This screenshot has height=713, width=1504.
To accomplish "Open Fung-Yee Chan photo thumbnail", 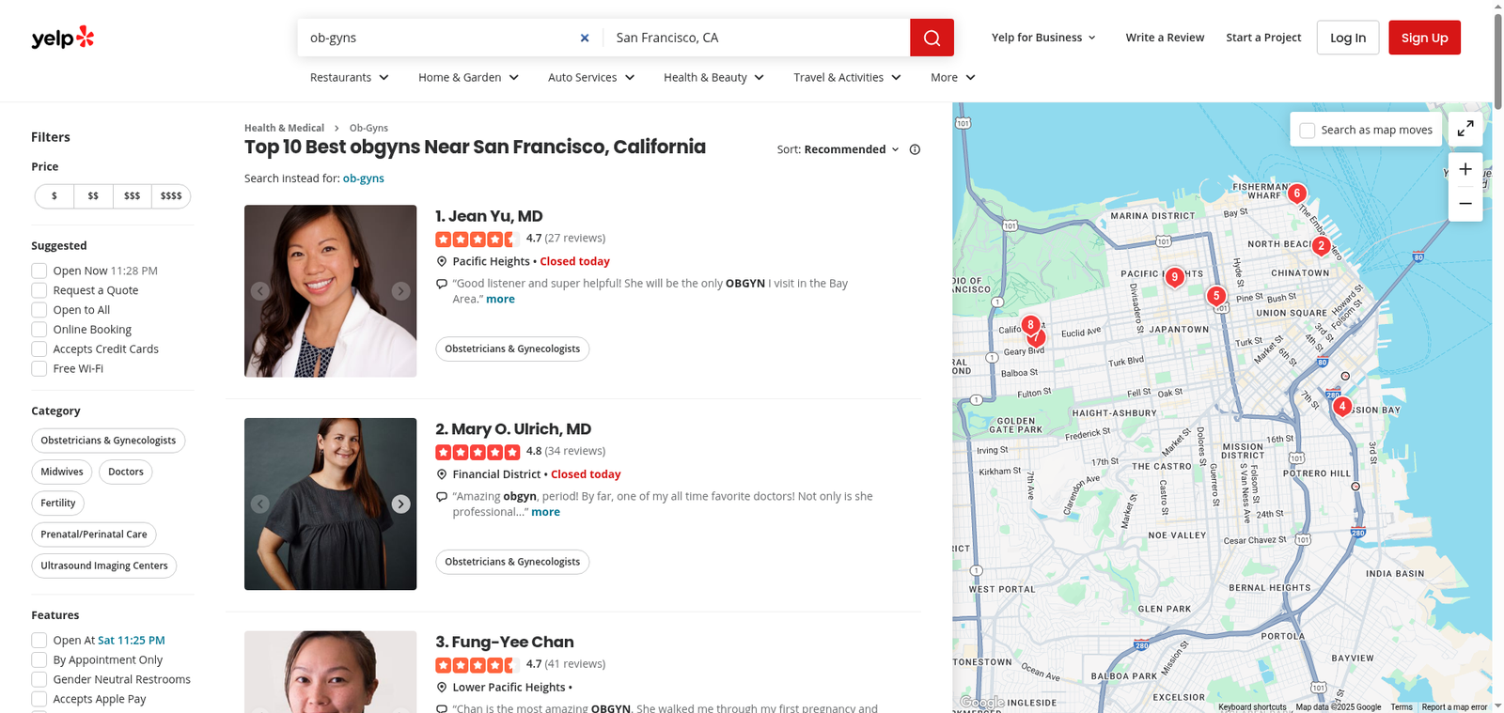I will click(330, 672).
